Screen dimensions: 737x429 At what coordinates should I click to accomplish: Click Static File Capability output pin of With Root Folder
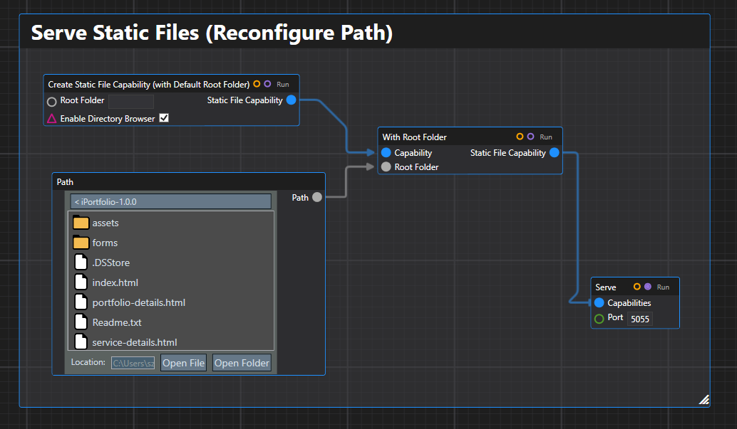(554, 152)
